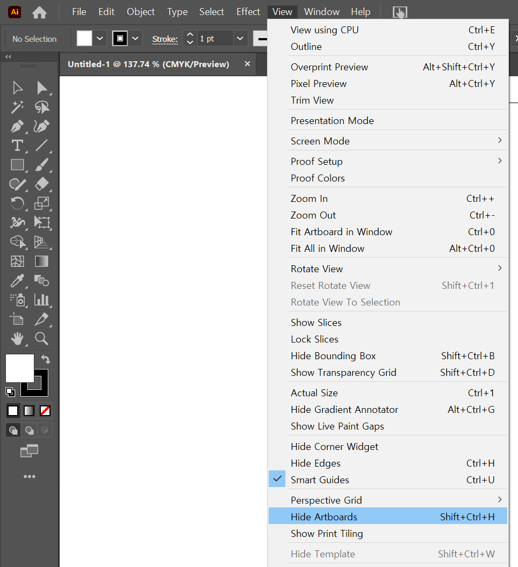The image size is (518, 567).
Task: Apply Color fill mode
Action: pos(13,411)
